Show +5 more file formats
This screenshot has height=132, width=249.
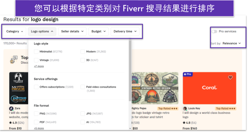pos(39,128)
